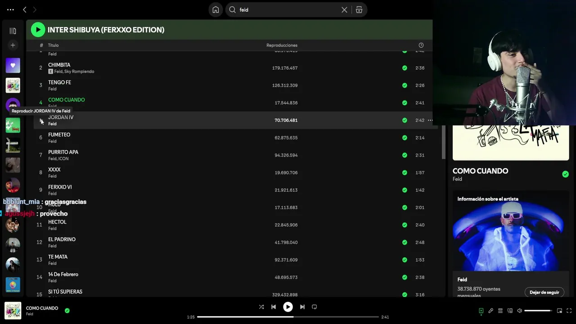Show lyrics with the microphone icon
This screenshot has height=324, width=576.
click(491, 310)
